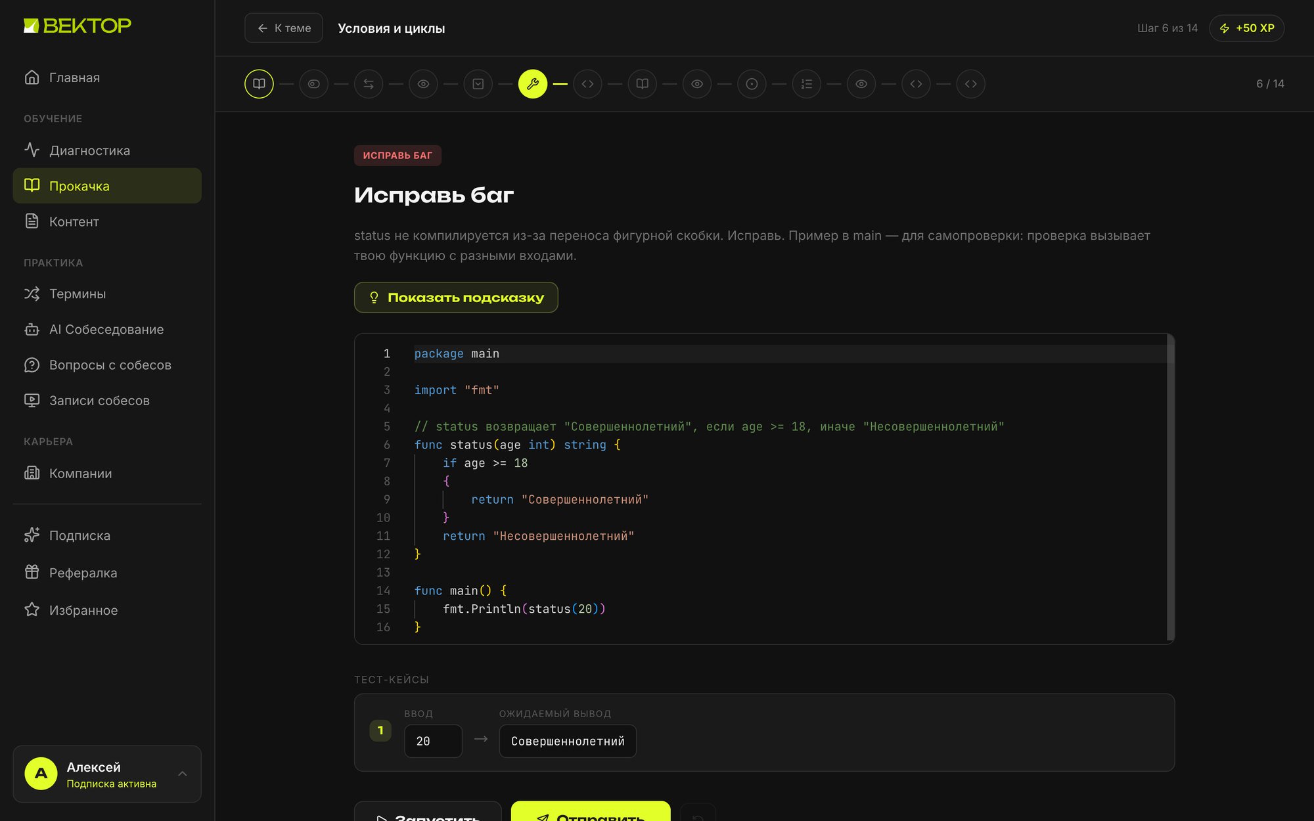The height and width of the screenshot is (821, 1314).
Task: Open Диагностика section
Action: click(x=107, y=150)
